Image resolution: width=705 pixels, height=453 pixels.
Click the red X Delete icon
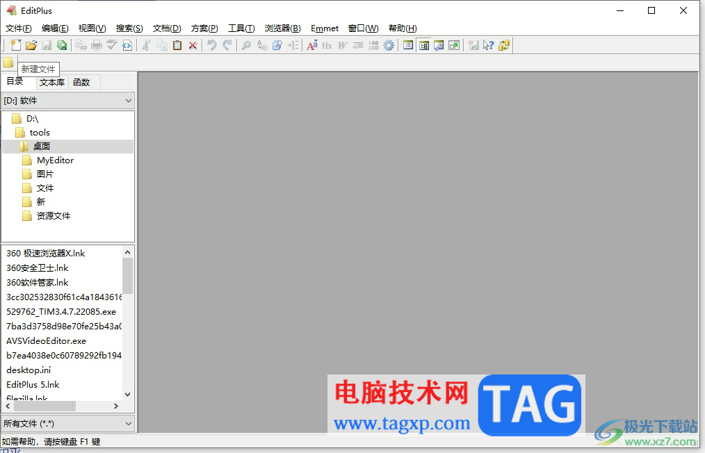(x=193, y=45)
